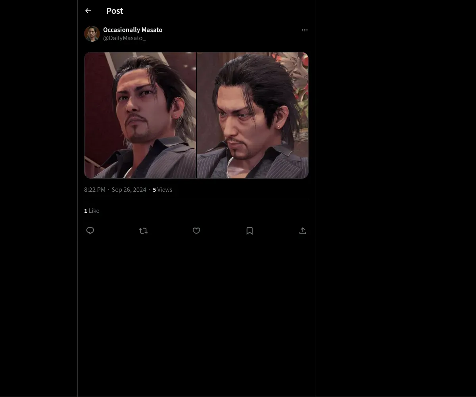476x397 pixels.
Task: Open the @DailyMasato_ handle link
Action: click(x=125, y=38)
